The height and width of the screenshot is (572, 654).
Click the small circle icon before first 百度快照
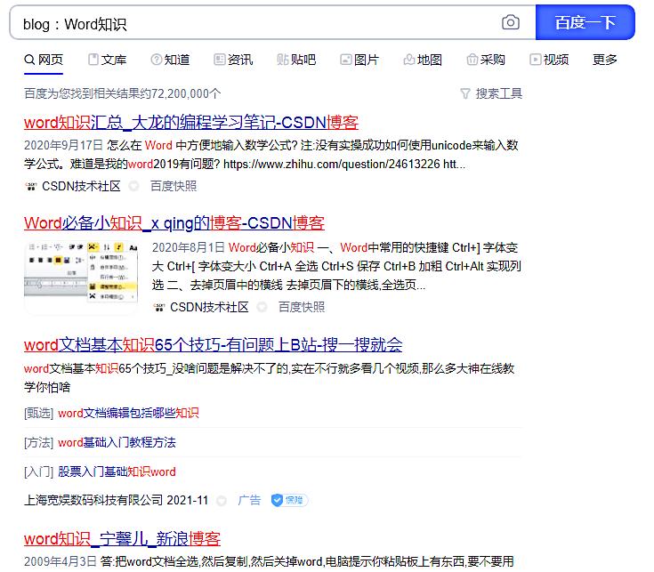coord(133,186)
